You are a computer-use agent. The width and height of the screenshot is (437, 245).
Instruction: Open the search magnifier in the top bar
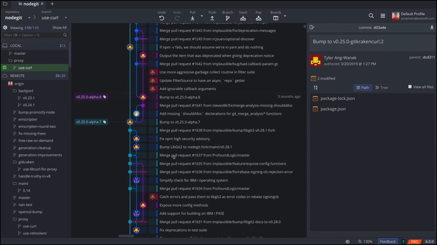(371, 16)
